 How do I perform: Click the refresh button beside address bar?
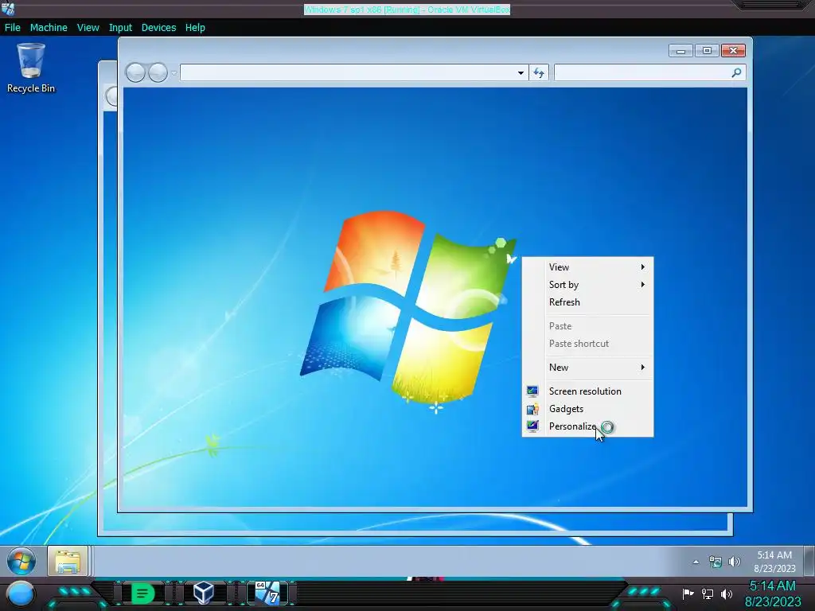coord(539,72)
